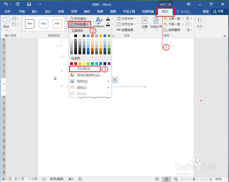This screenshot has width=229, height=182.
Task: Open the 位置 position button
Action: 145,24
